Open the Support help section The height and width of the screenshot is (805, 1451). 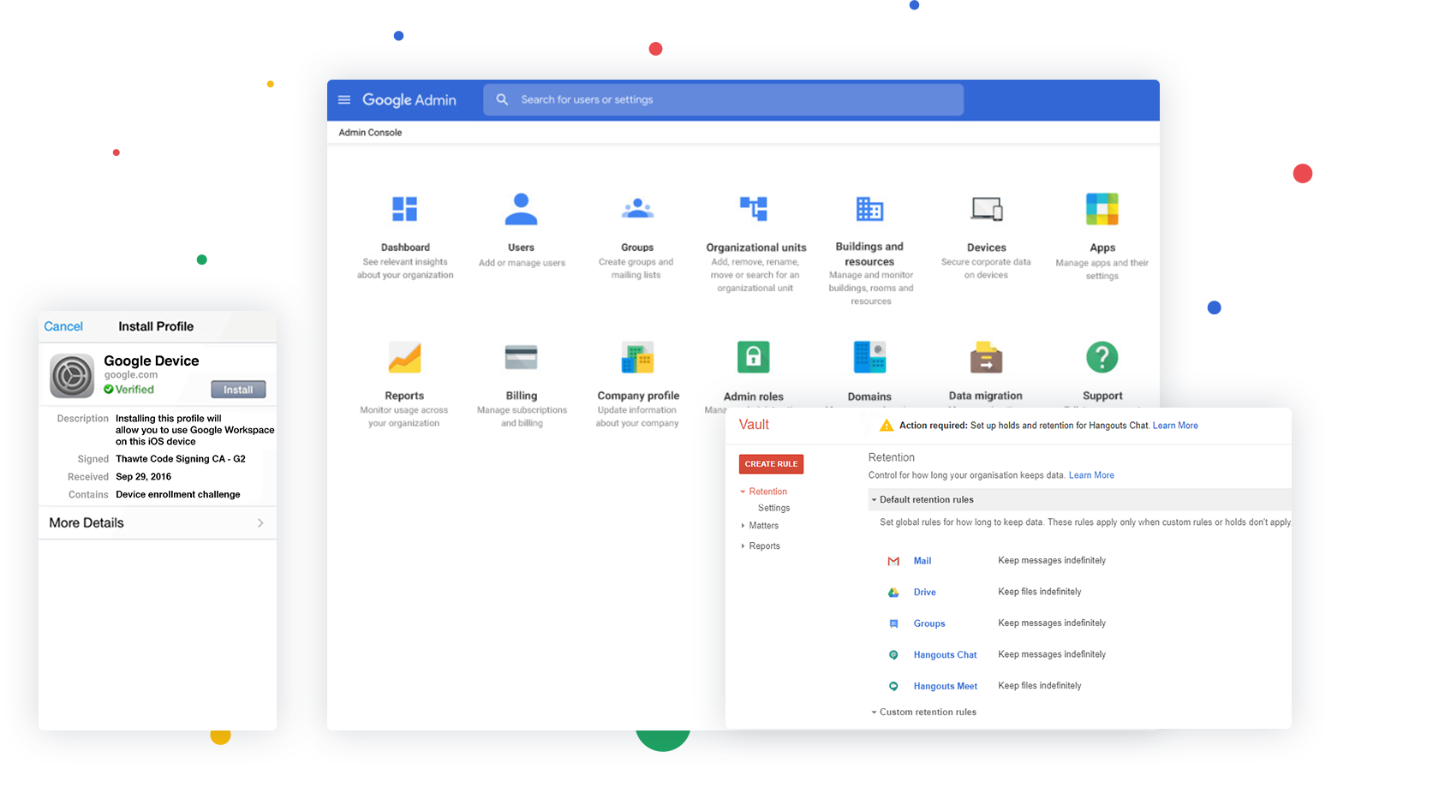click(1102, 357)
